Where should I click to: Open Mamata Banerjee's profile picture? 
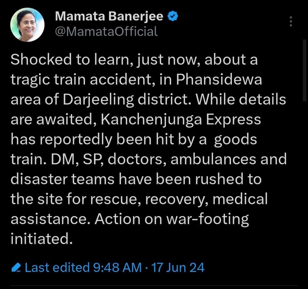point(27,25)
